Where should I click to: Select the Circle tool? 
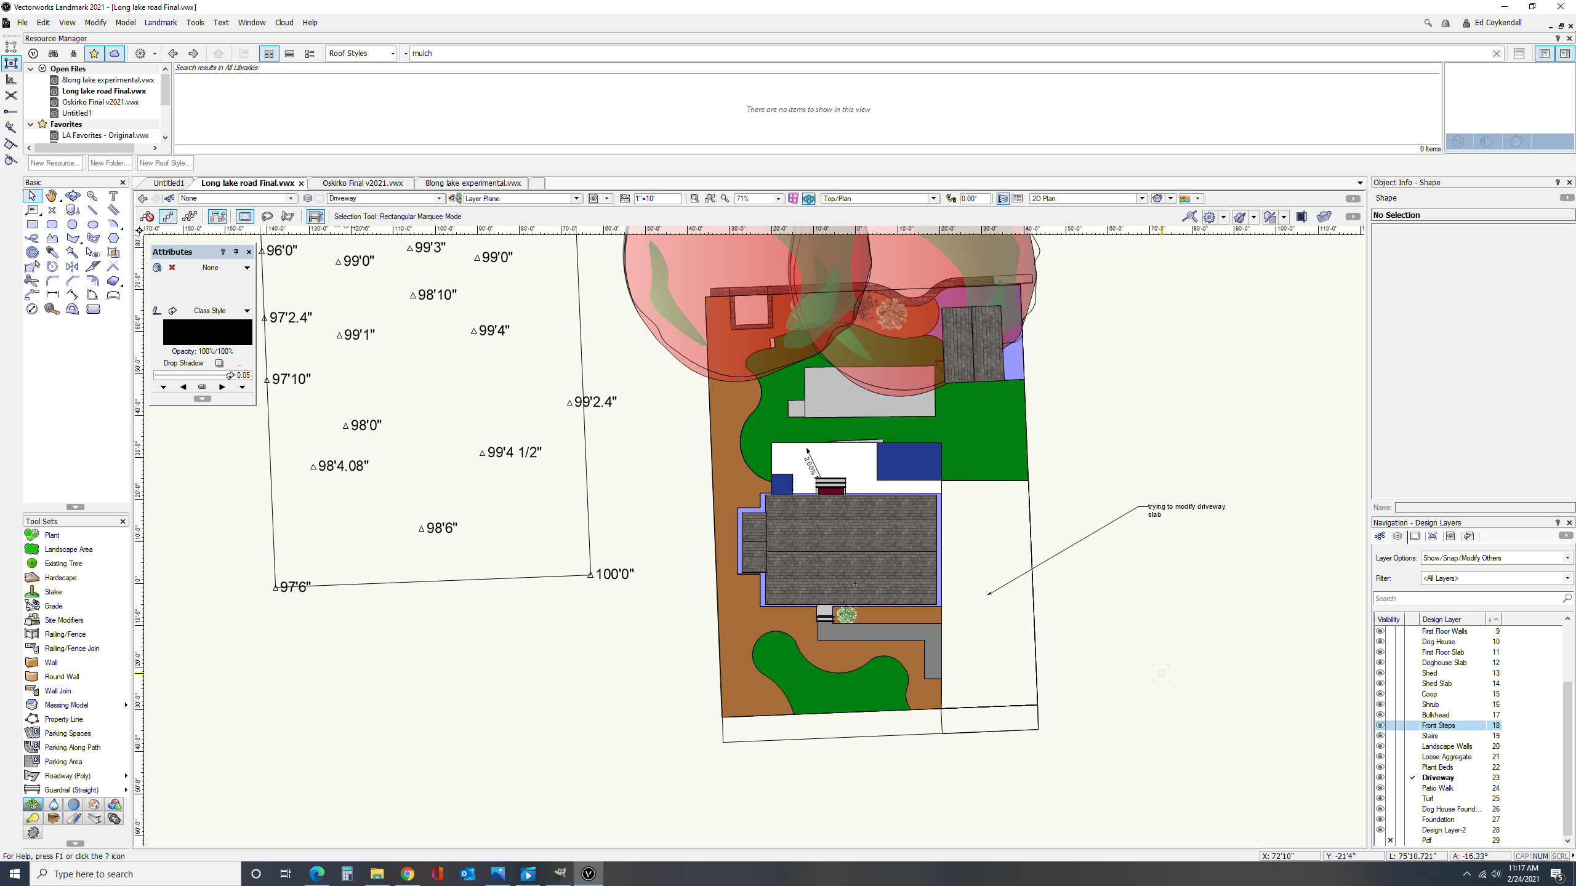tap(73, 225)
